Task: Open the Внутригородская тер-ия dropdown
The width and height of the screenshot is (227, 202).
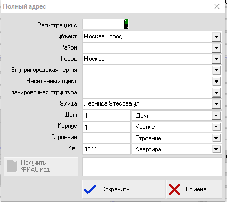Action: click(x=216, y=70)
